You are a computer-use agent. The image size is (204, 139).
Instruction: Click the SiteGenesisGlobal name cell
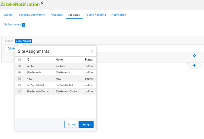pyautogui.click(x=67, y=91)
